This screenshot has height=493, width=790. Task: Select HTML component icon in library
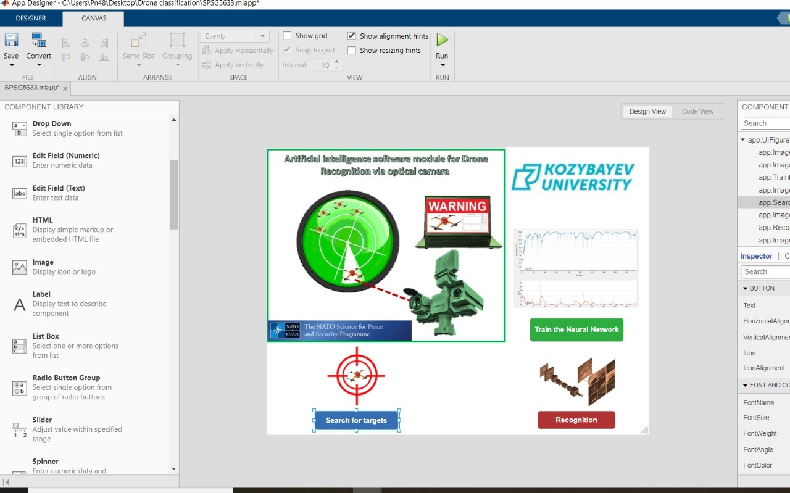pyautogui.click(x=20, y=230)
